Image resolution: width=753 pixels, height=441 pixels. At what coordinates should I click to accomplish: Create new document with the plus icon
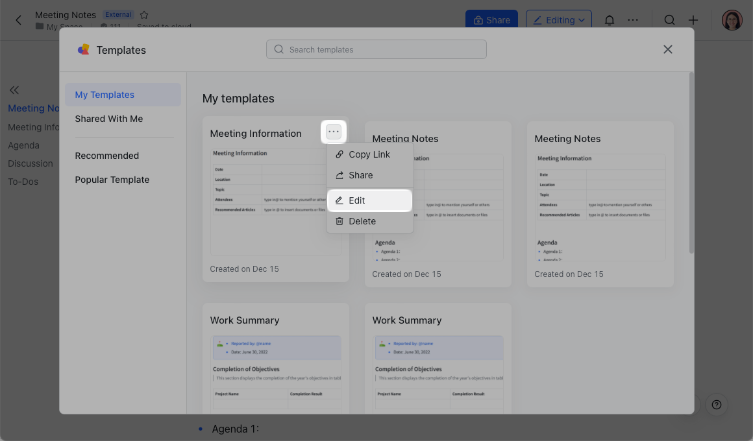[693, 20]
